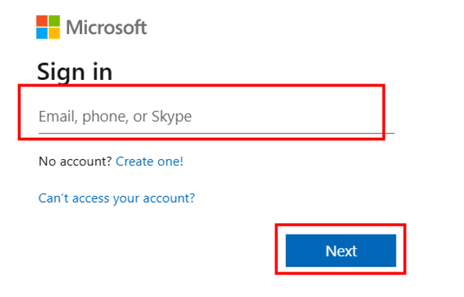Create a new Microsoft account

tap(150, 161)
